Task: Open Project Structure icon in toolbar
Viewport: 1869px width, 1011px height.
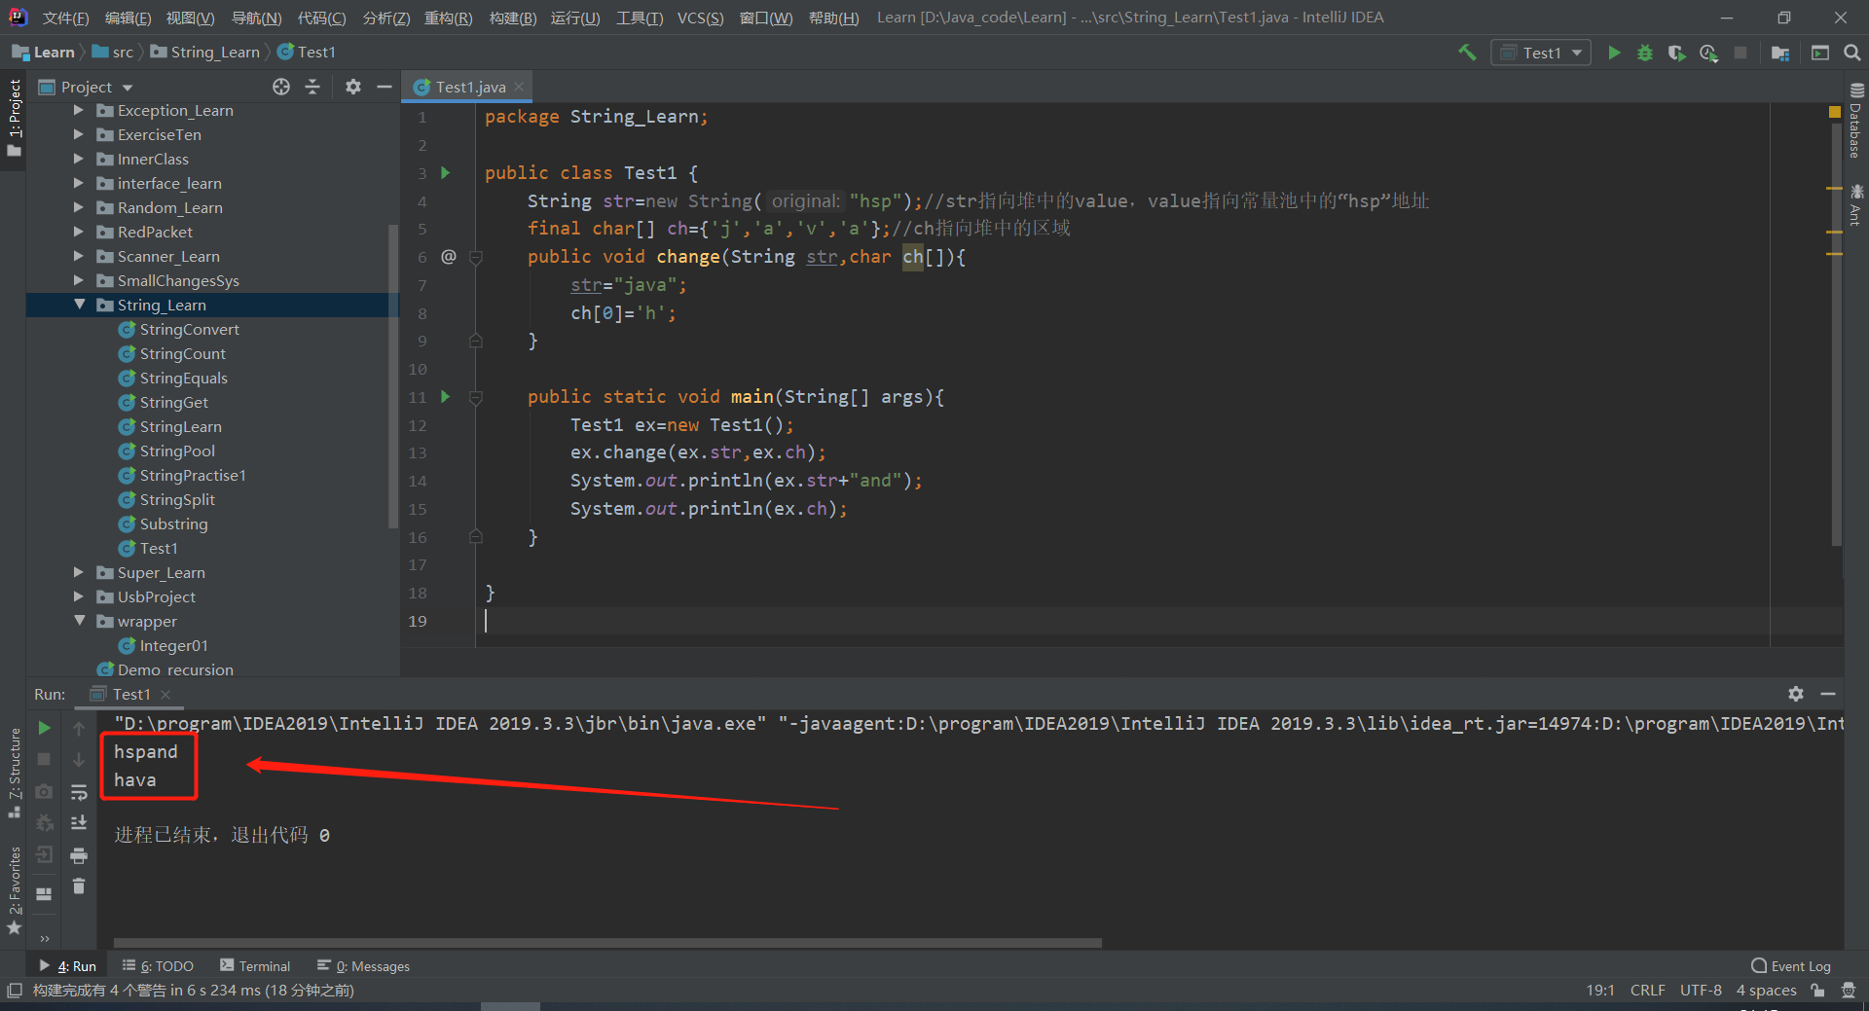Action: click(1780, 53)
